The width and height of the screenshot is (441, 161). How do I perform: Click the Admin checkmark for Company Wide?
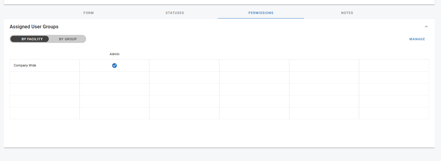[x=114, y=66]
